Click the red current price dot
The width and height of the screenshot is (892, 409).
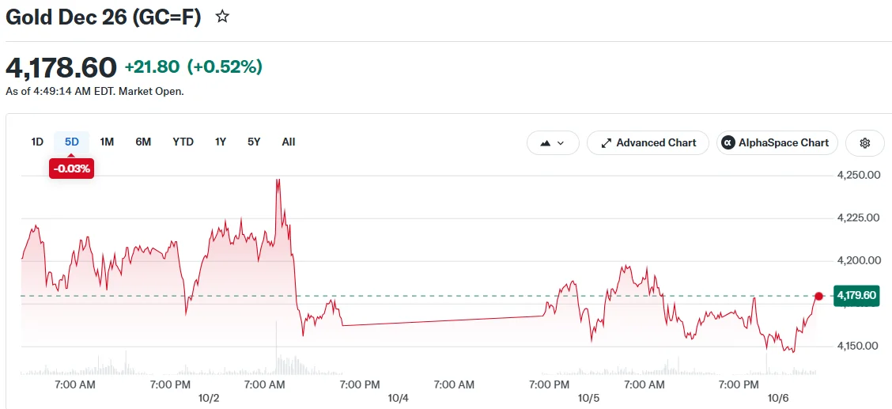(818, 296)
